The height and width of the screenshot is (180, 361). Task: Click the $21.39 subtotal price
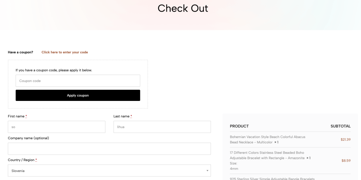click(345, 140)
